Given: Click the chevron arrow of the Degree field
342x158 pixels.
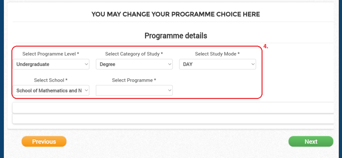Looking at the screenshot, I should [170, 64].
